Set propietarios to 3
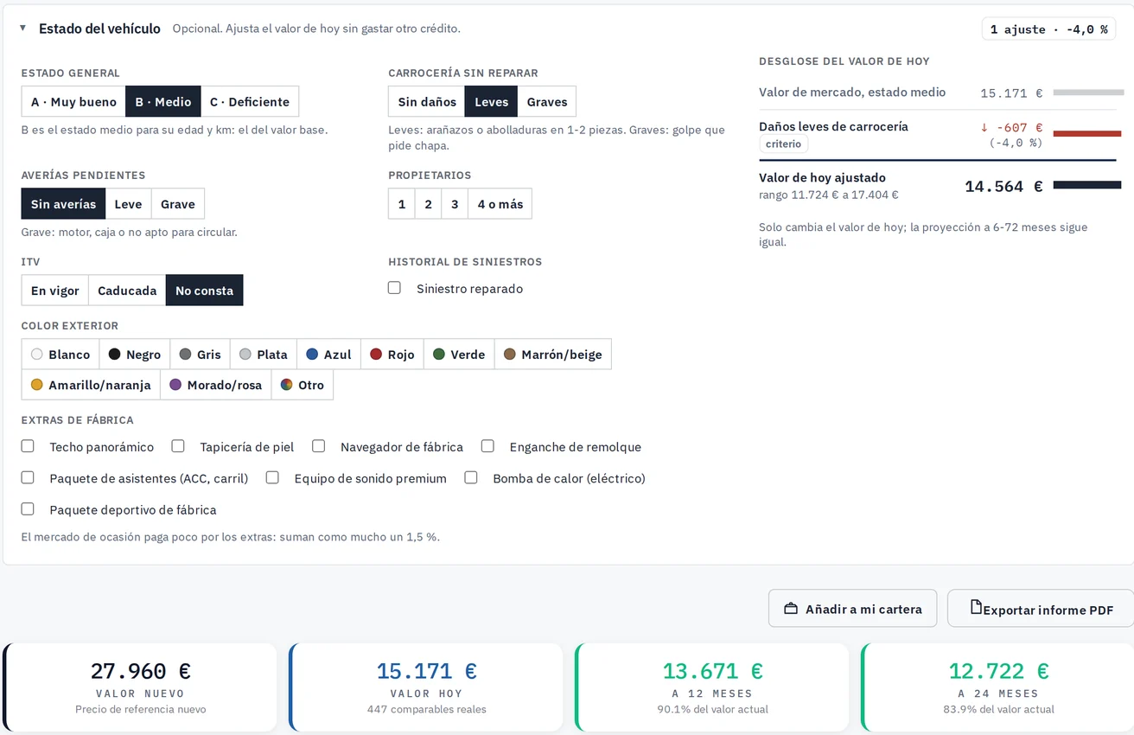This screenshot has width=1134, height=735. (x=455, y=204)
